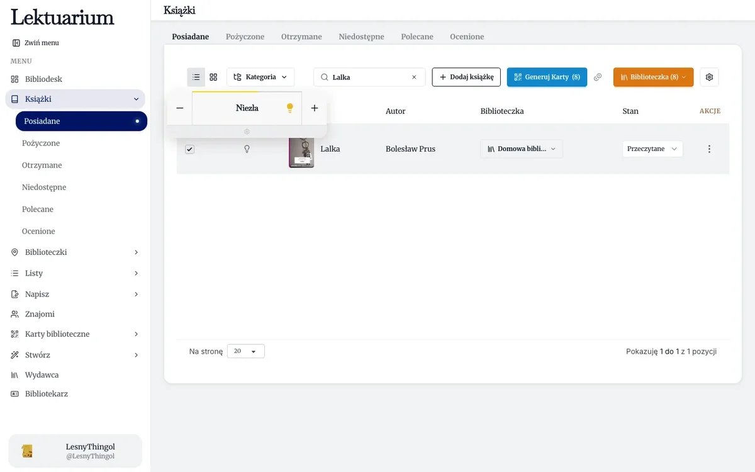Switch to the Pożyczone tab
The image size is (755, 472).
coord(245,37)
